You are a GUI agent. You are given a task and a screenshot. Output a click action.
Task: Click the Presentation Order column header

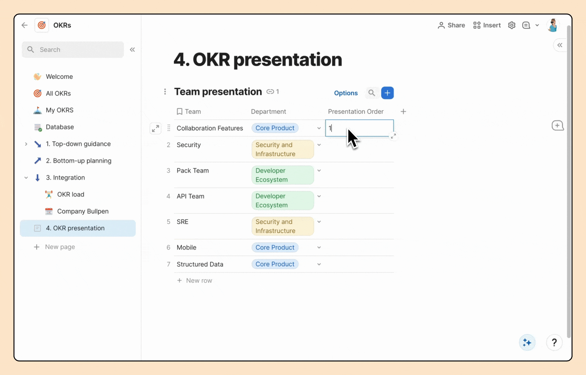point(356,111)
